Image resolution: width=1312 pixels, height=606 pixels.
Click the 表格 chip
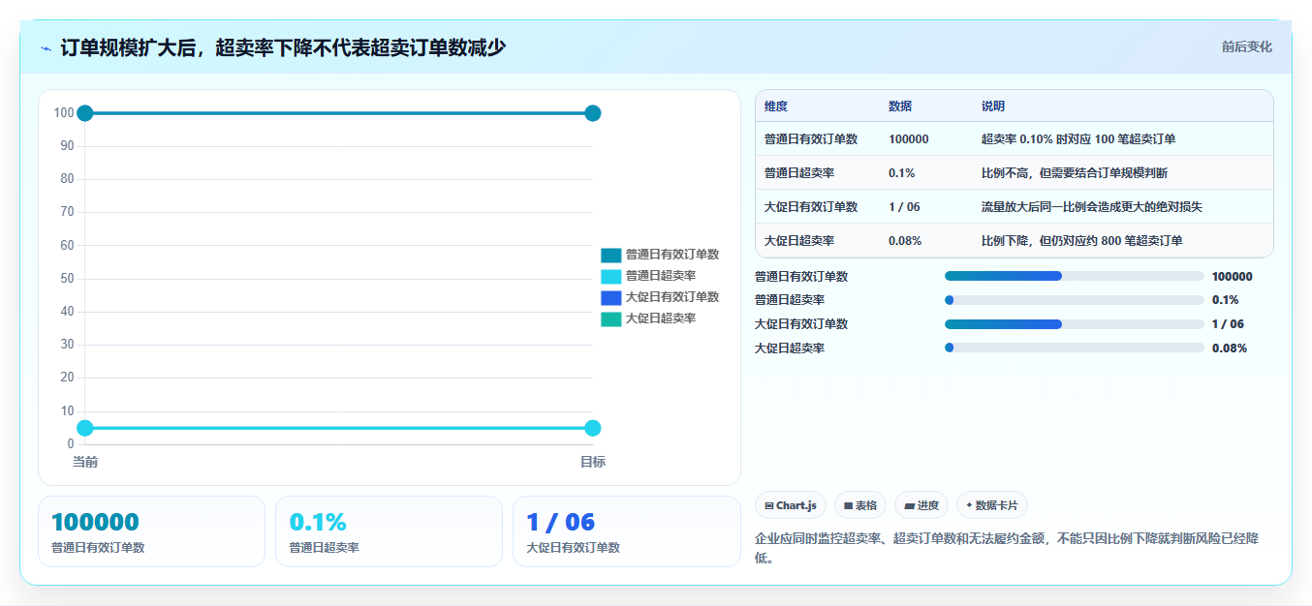[x=860, y=505]
